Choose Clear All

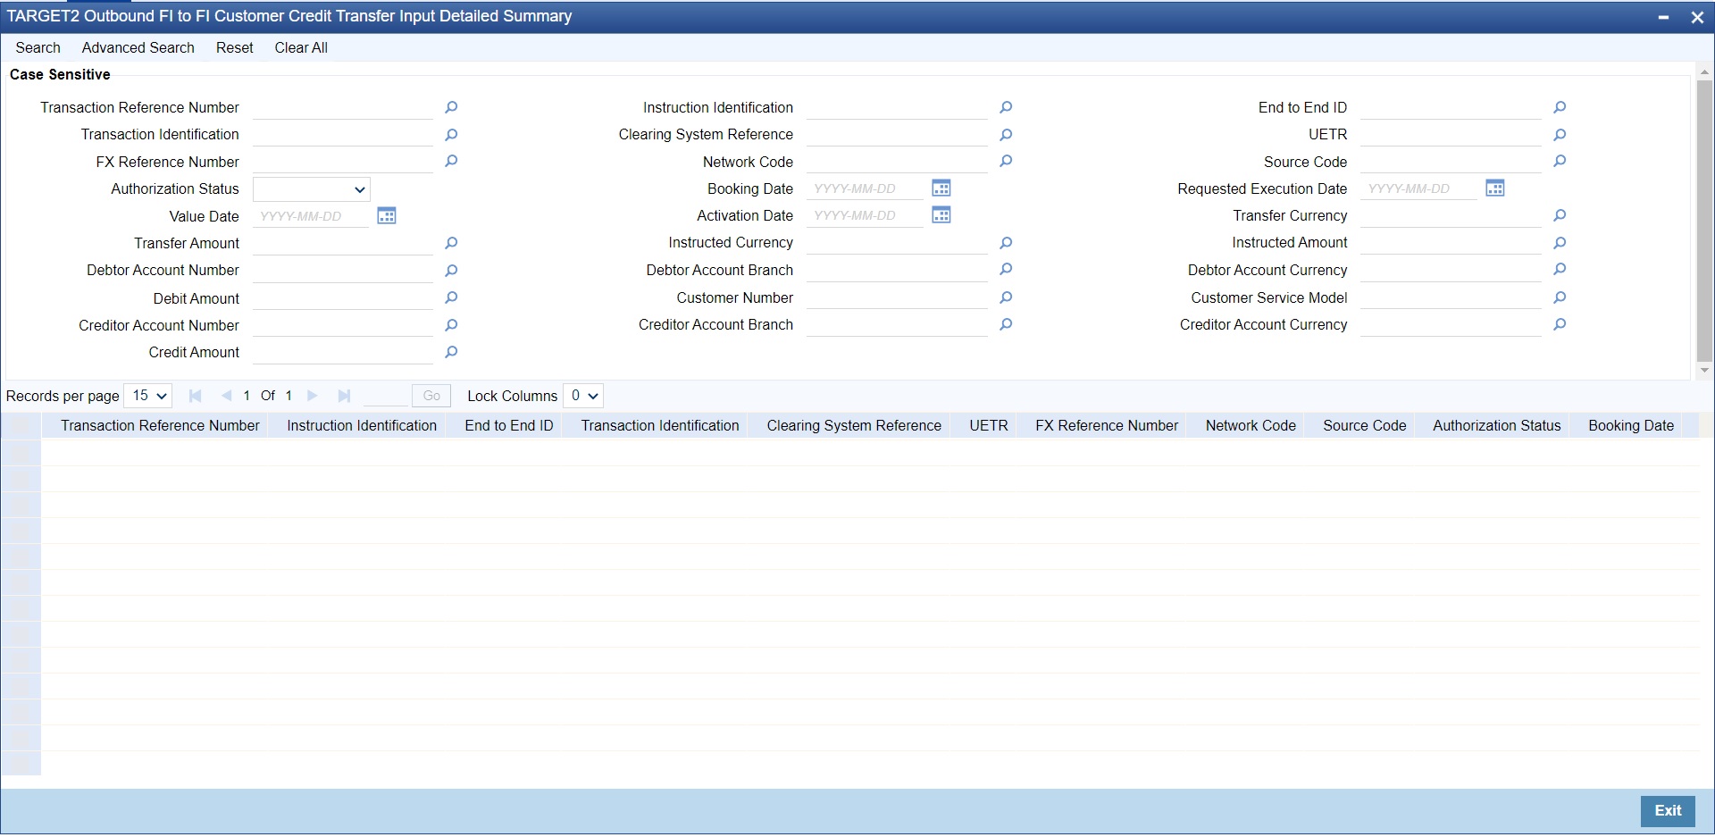coord(301,48)
